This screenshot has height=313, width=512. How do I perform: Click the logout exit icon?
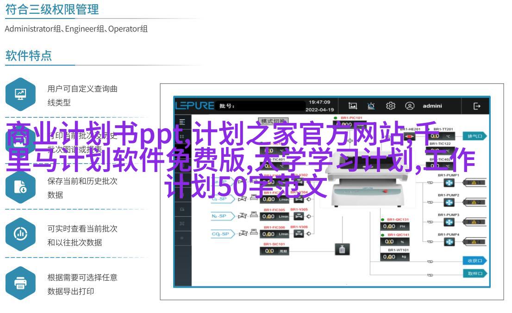tap(477, 106)
